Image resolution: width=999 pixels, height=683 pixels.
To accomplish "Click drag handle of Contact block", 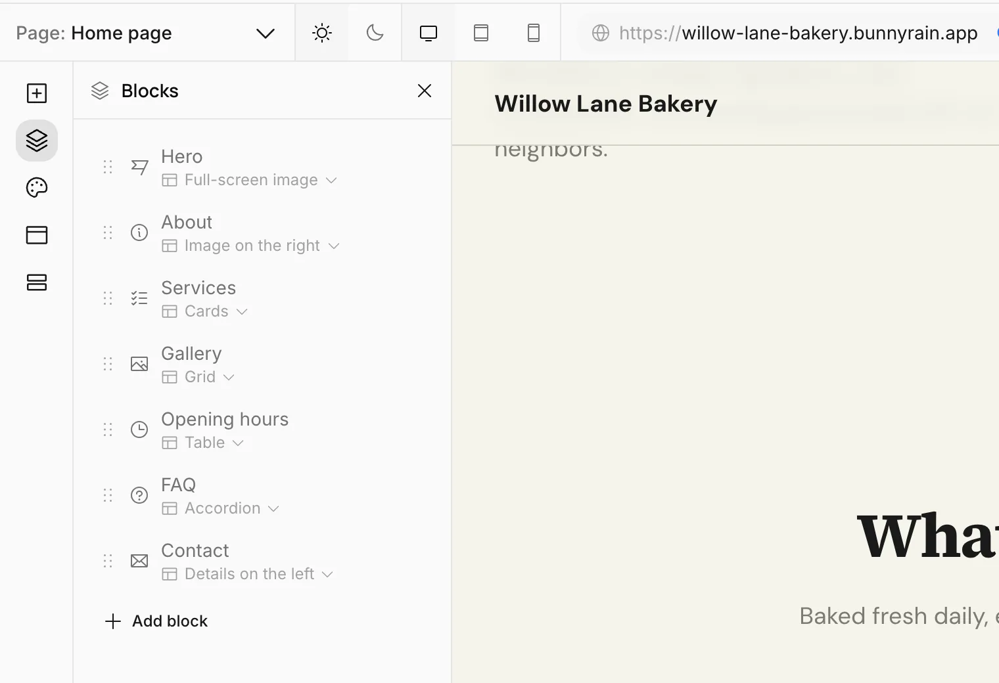I will click(108, 561).
